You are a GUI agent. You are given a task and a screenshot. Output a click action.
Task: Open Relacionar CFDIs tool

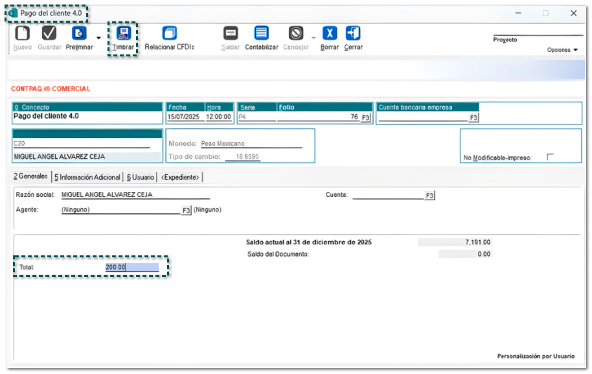[169, 34]
